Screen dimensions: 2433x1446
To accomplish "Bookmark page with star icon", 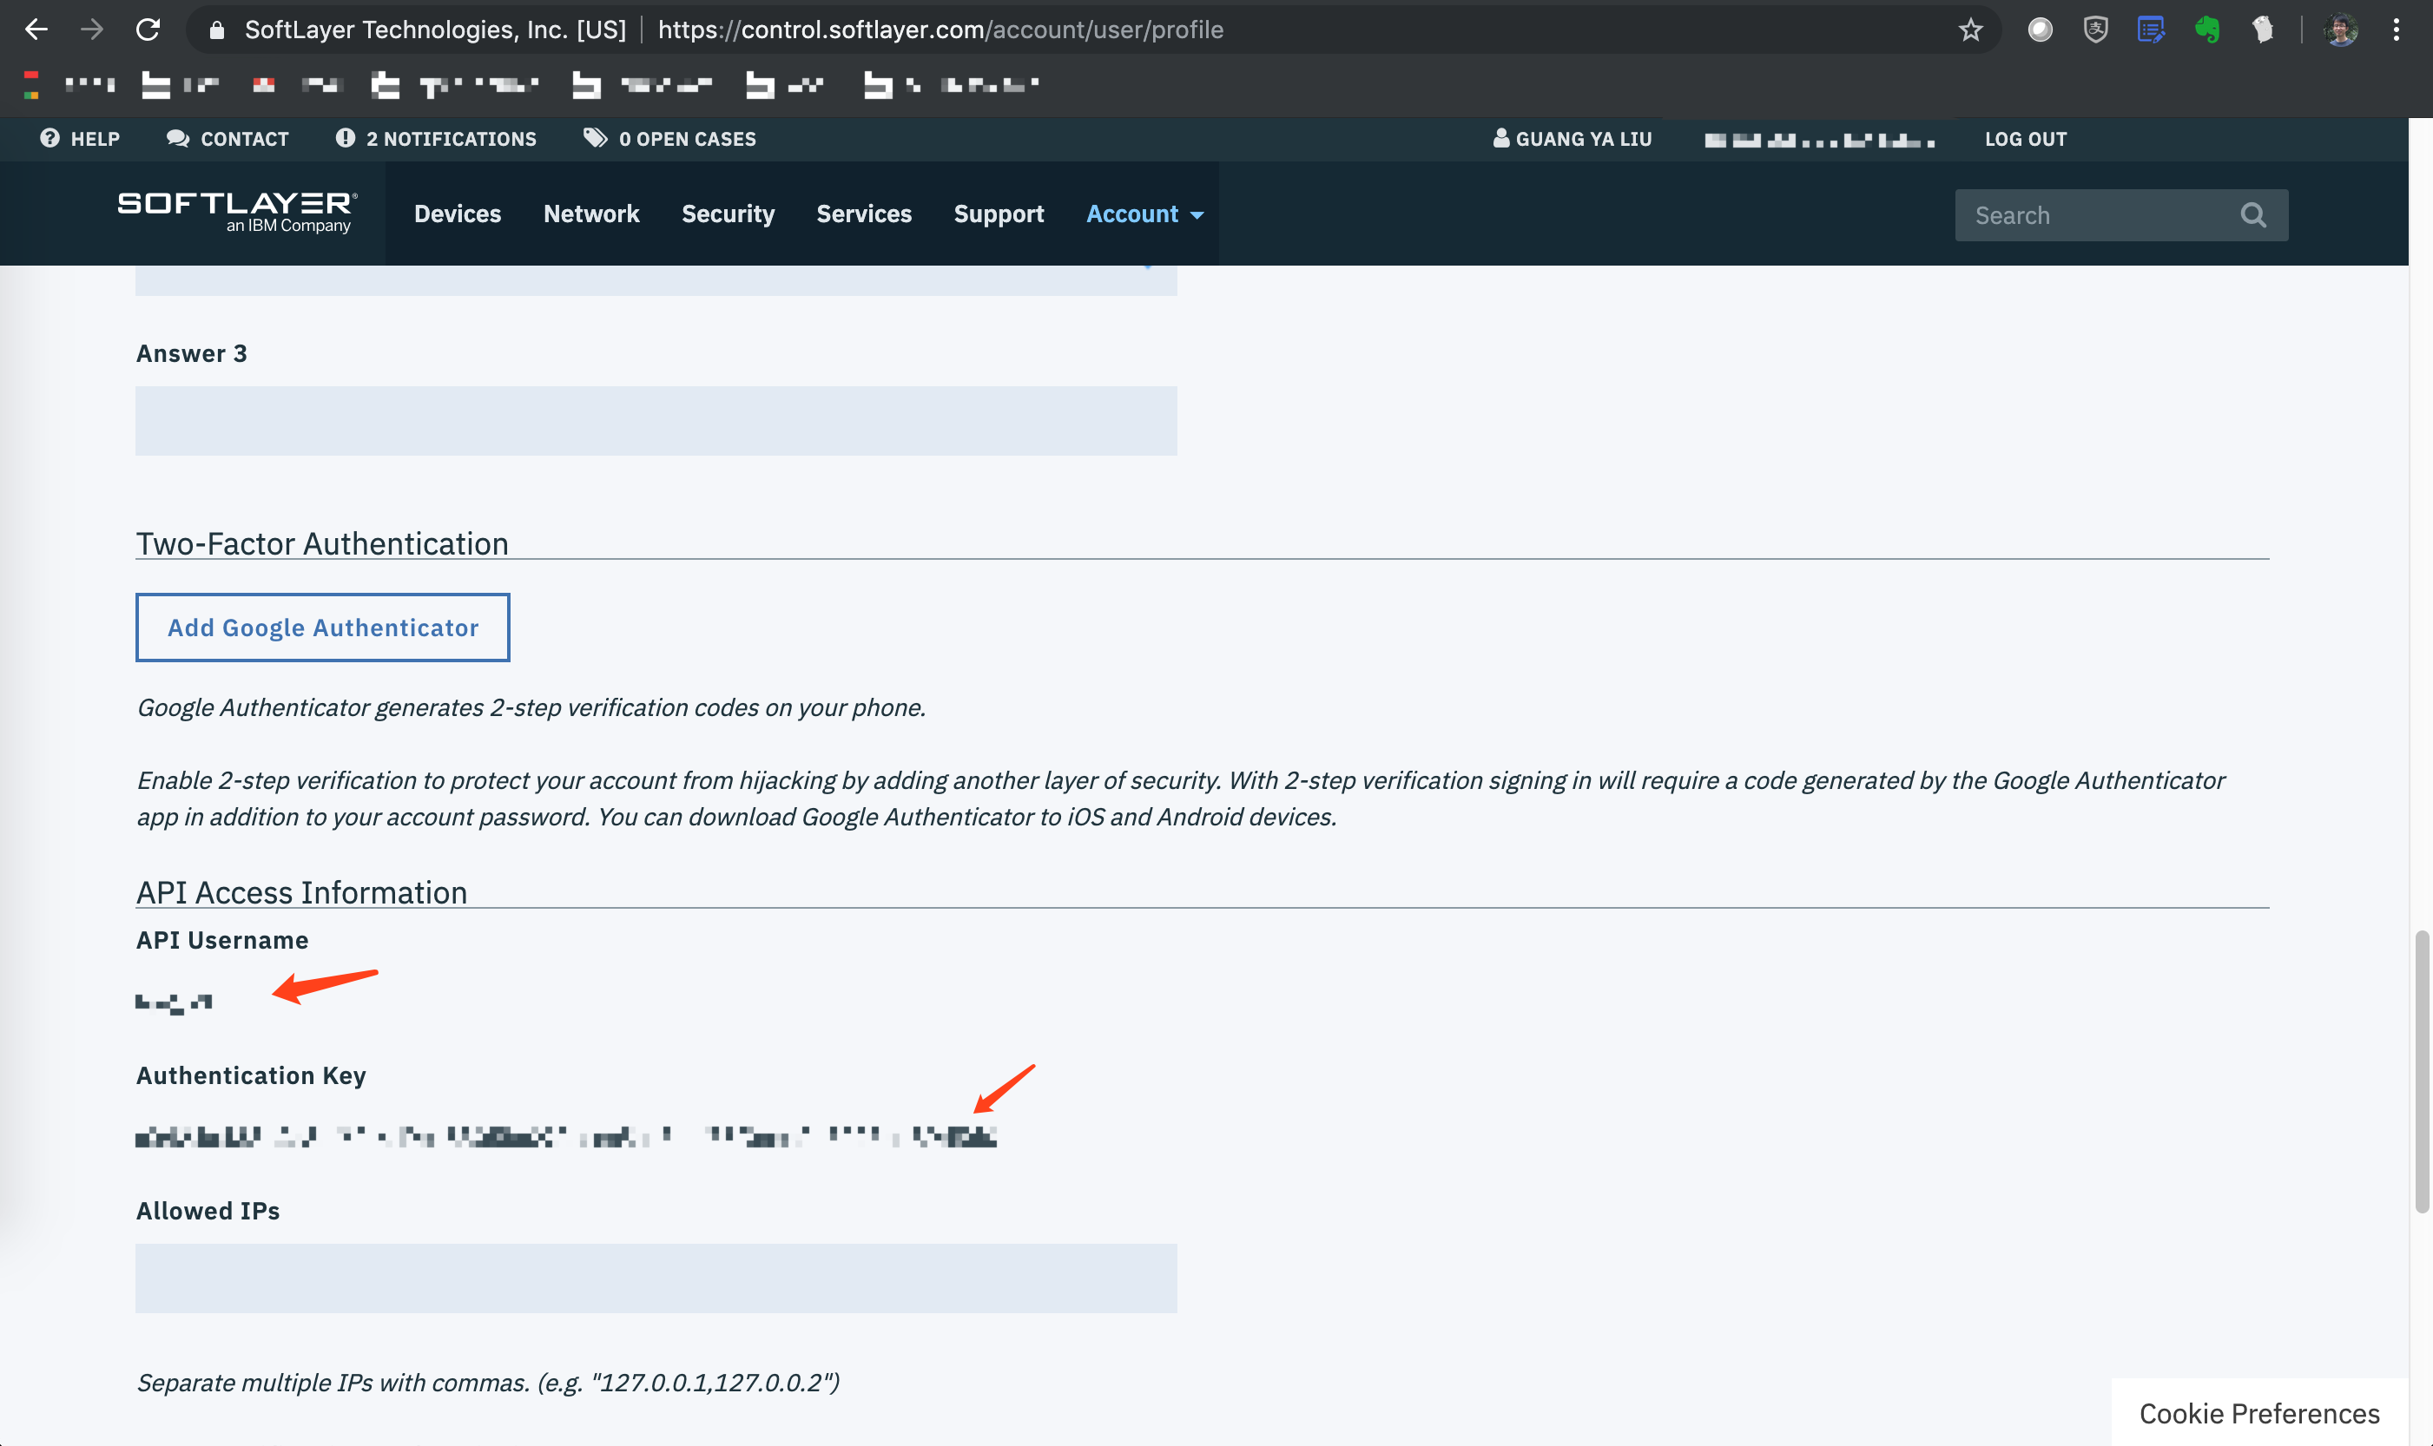I will click(1970, 30).
